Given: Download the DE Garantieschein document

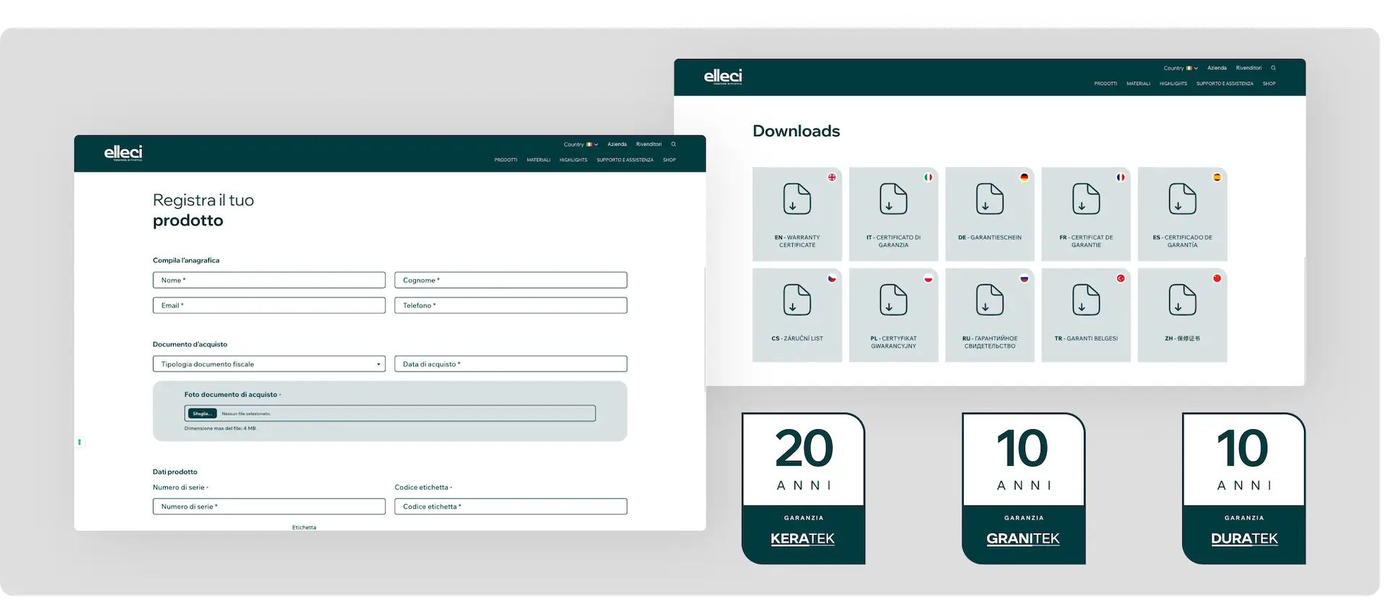Looking at the screenshot, I should coord(989,214).
